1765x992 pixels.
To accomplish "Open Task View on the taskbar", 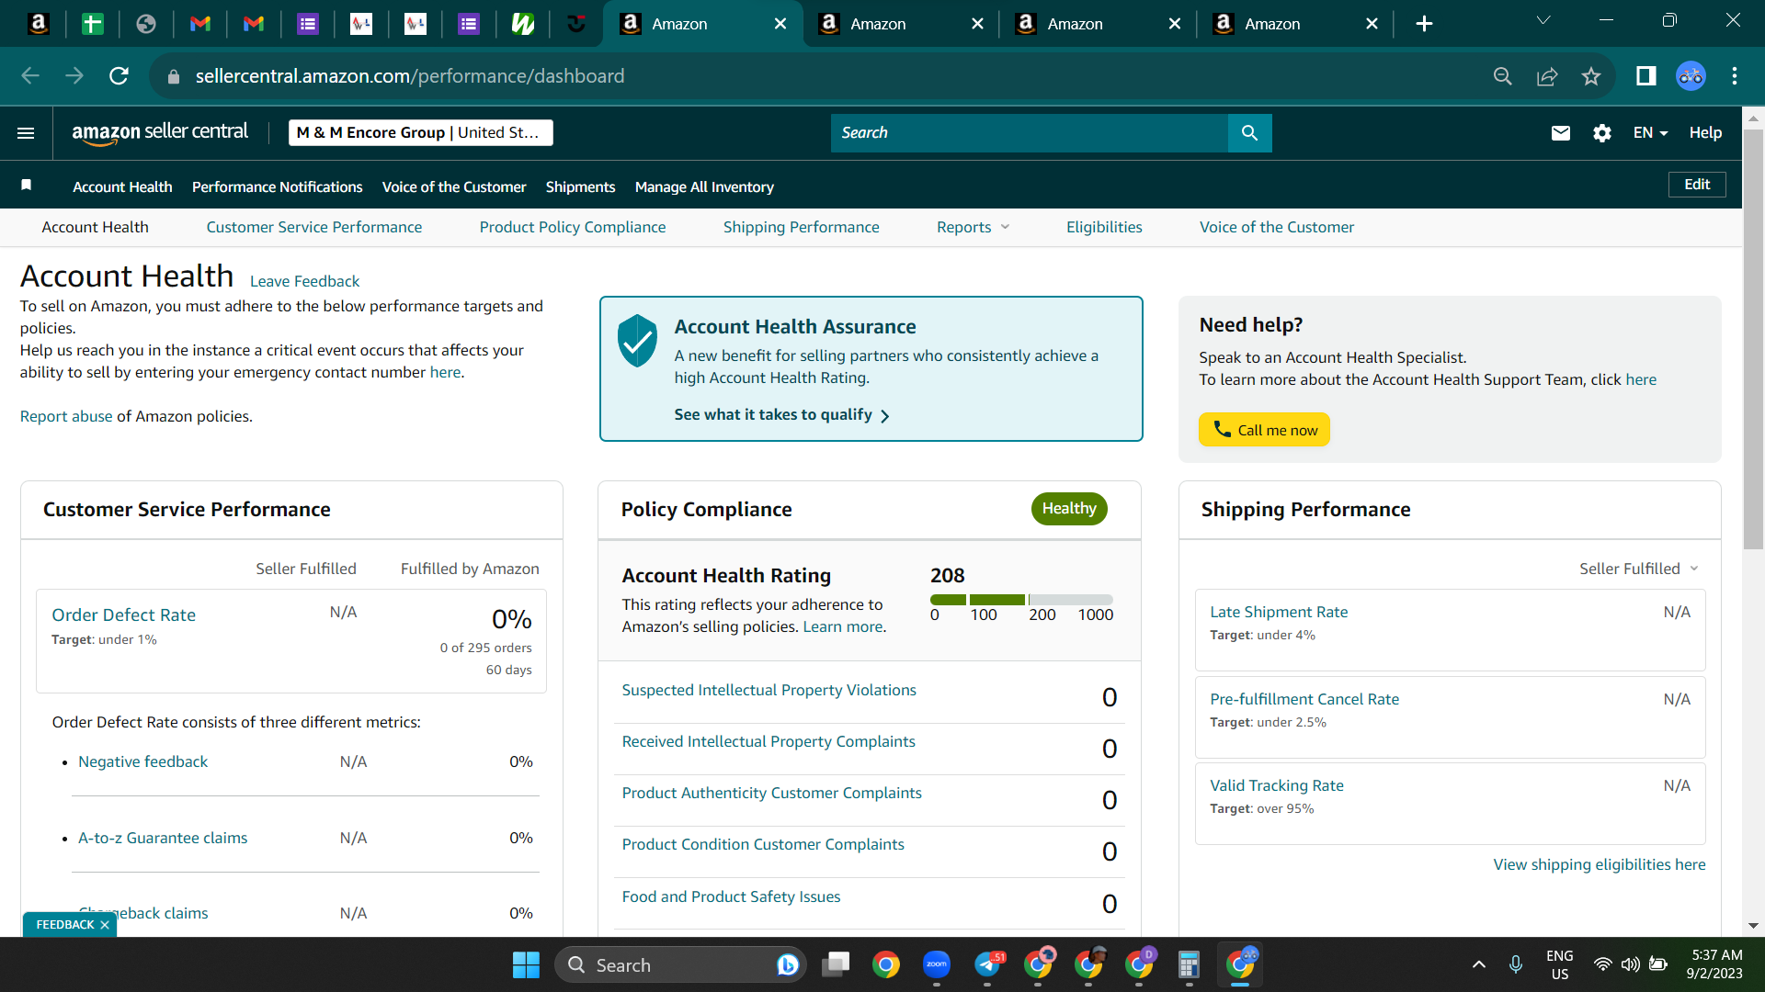I will pos(836,964).
